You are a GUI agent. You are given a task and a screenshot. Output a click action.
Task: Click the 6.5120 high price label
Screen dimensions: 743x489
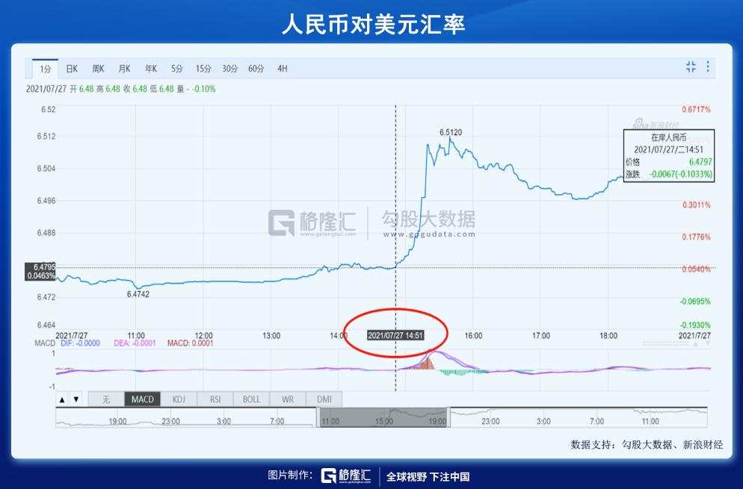tap(450, 133)
